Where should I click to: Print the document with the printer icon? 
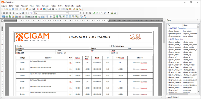click(x=49, y=9)
